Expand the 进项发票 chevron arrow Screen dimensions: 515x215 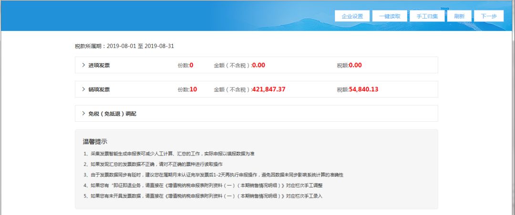coord(83,65)
